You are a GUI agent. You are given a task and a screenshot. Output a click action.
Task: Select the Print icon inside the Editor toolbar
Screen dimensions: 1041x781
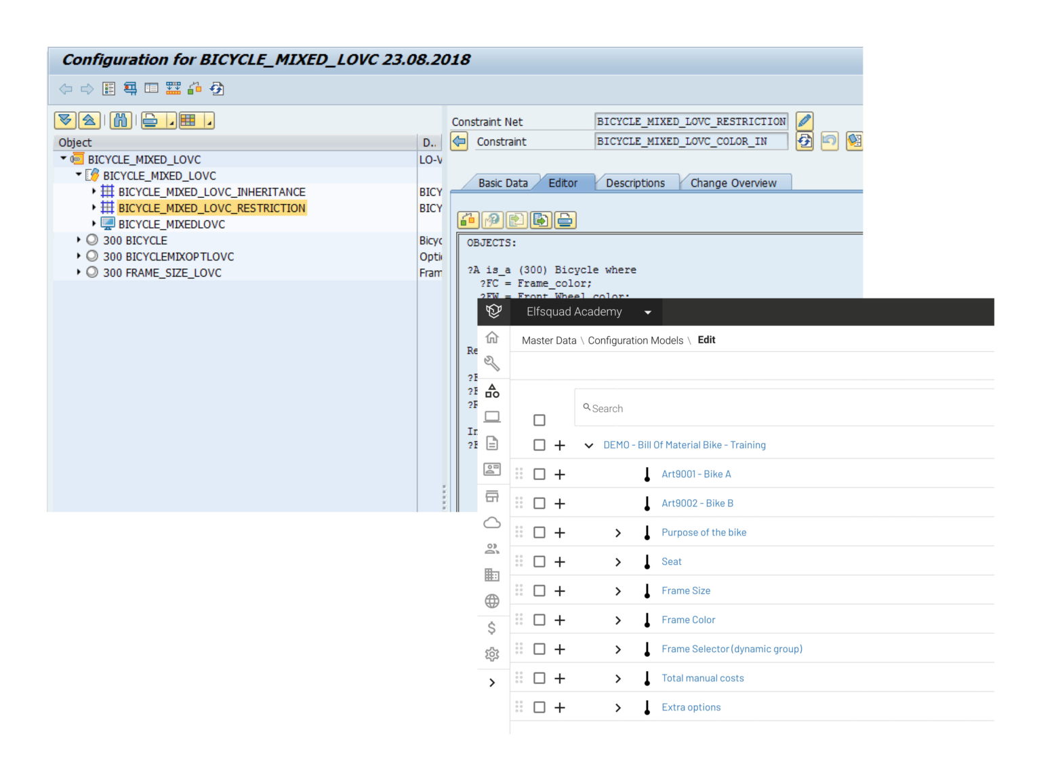click(565, 220)
